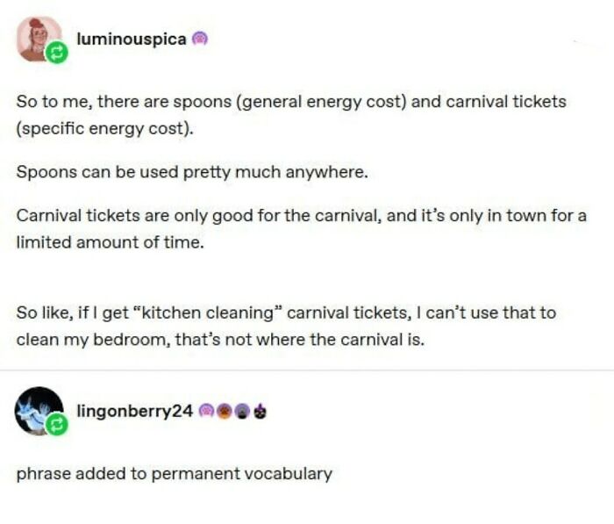Image resolution: width=614 pixels, height=524 pixels.
Task: Click the green reblog icon on luminouspica's avatar
Action: click(x=54, y=54)
